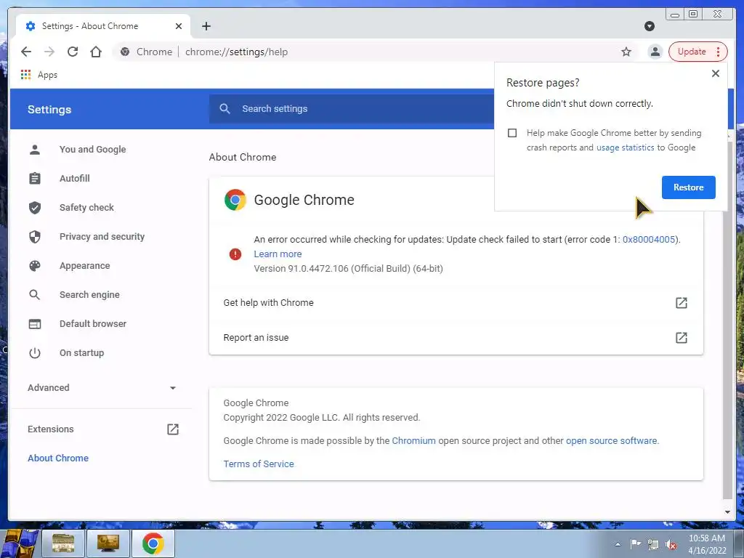Close the Settings - About Chrome tab
Viewport: 744px width, 558px height.
[179, 26]
